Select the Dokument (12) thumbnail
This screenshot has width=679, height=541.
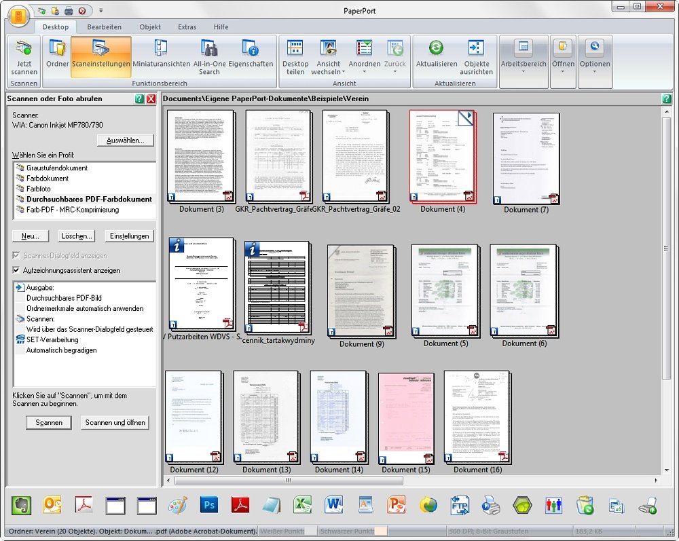click(x=194, y=417)
